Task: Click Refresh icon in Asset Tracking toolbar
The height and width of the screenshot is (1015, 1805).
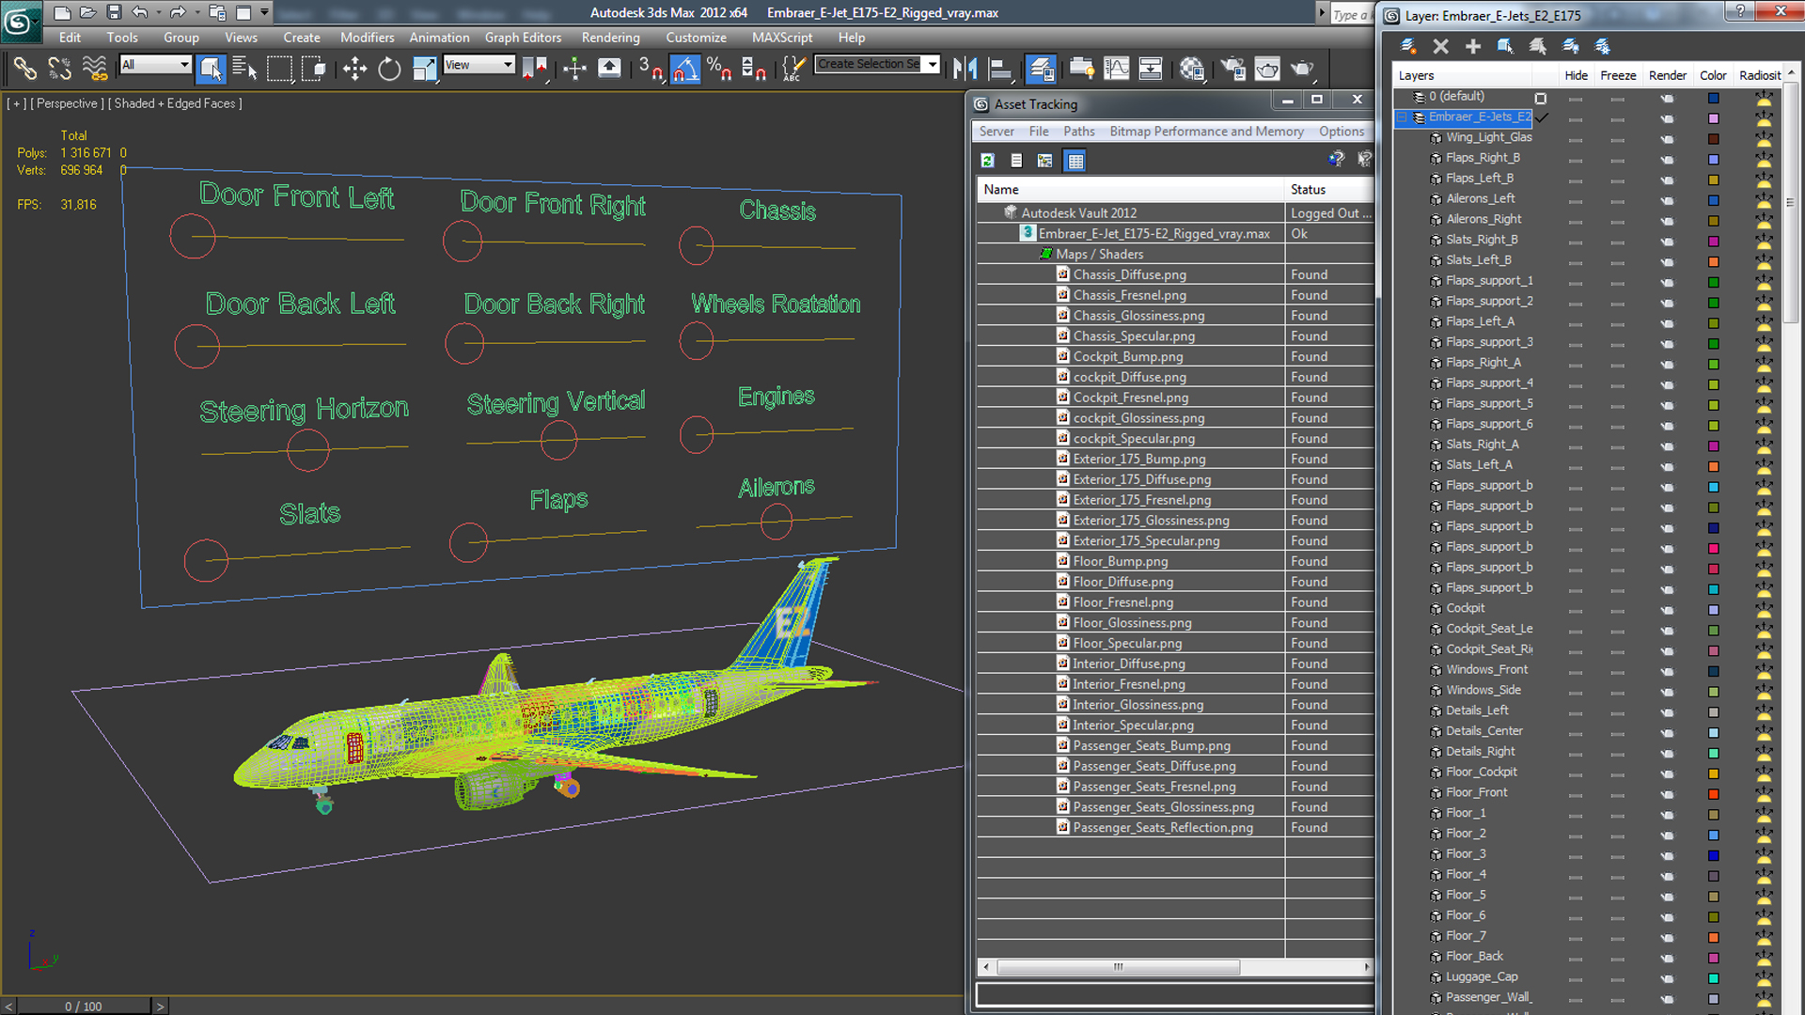Action: pos(987,161)
